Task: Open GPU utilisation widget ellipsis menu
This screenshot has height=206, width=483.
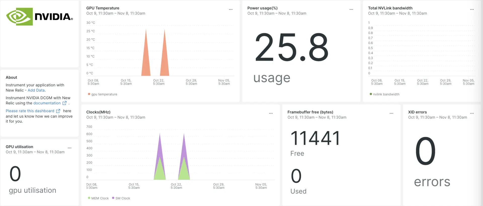Action: [69, 148]
